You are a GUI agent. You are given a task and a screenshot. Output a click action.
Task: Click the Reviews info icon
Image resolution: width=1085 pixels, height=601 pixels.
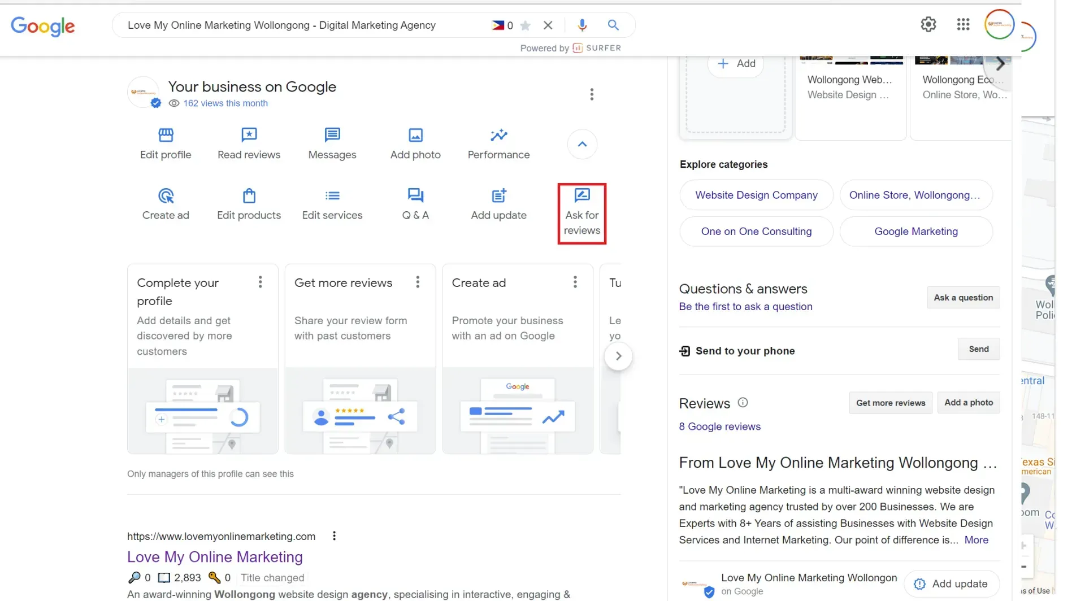[743, 402]
